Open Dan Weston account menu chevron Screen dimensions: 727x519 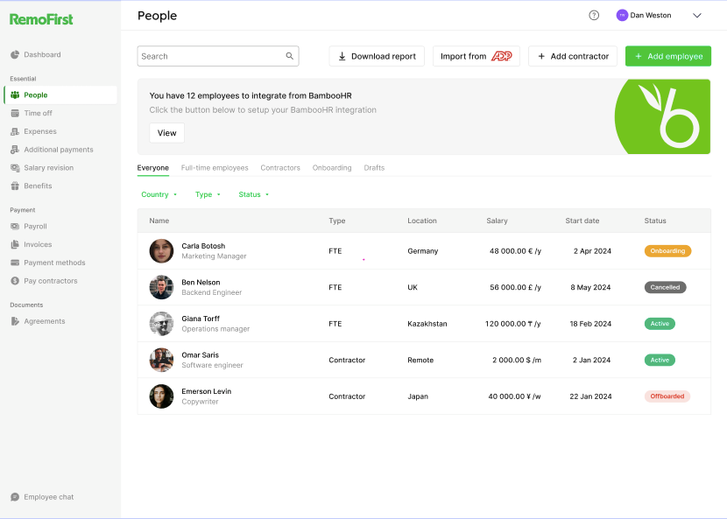pyautogui.click(x=697, y=15)
